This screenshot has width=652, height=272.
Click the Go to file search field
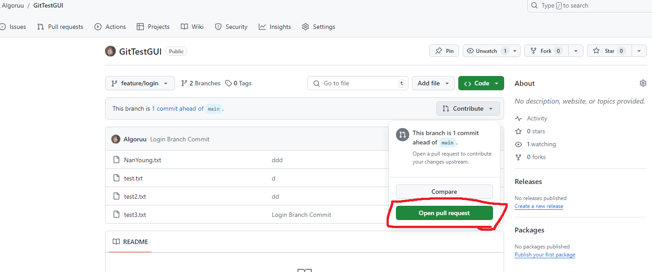coord(358,83)
